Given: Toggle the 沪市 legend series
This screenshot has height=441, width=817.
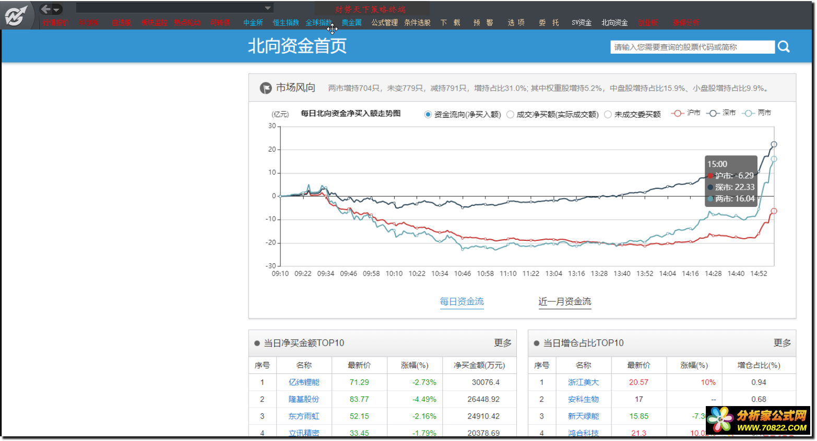Looking at the screenshot, I should click(685, 113).
